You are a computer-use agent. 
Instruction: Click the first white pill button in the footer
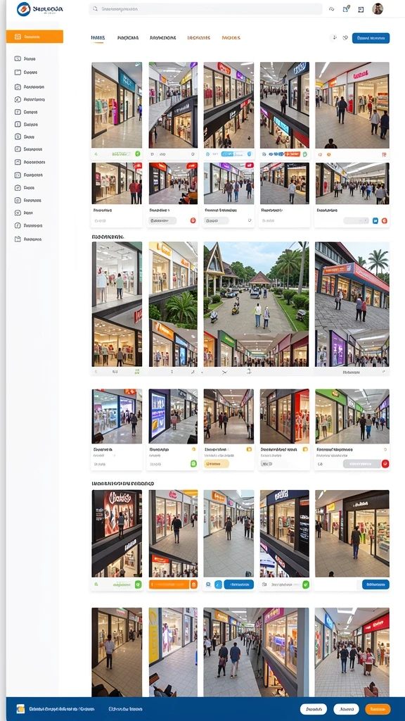tap(313, 709)
